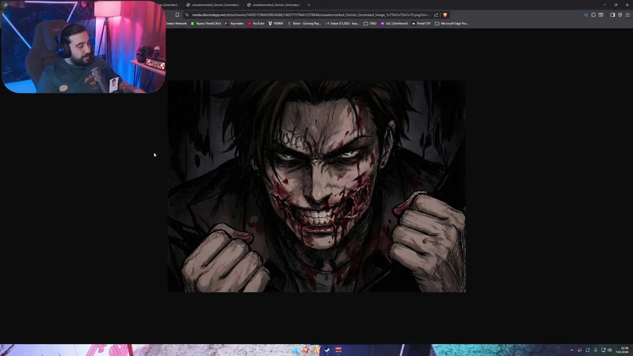
Task: Click the microphone tray icon
Action: [x=595, y=350]
